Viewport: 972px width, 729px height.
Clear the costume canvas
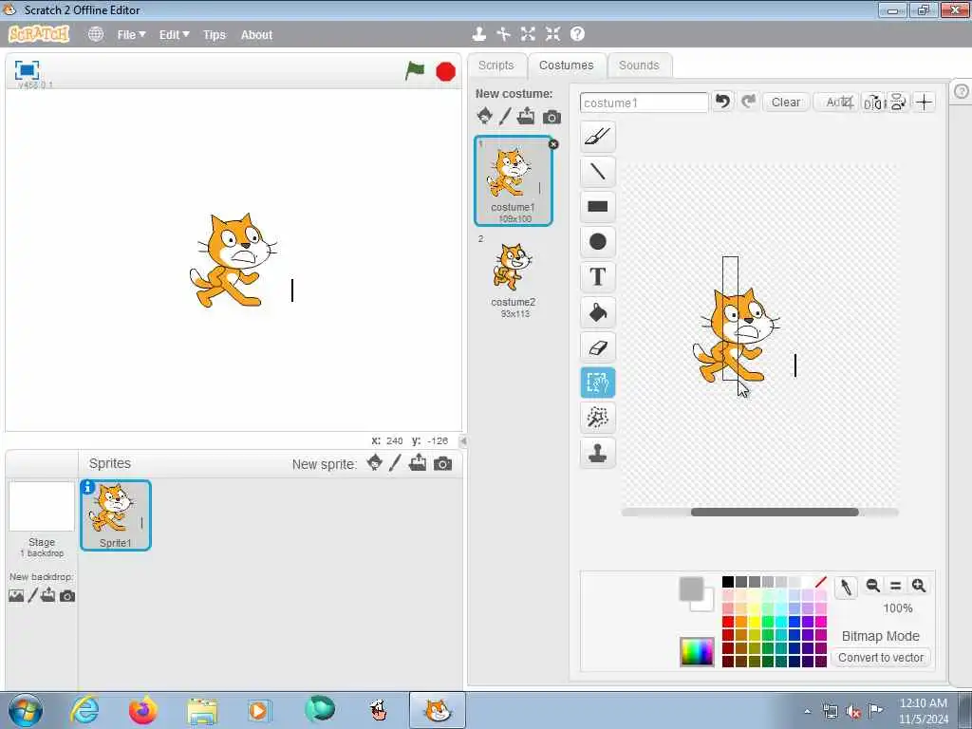(786, 102)
